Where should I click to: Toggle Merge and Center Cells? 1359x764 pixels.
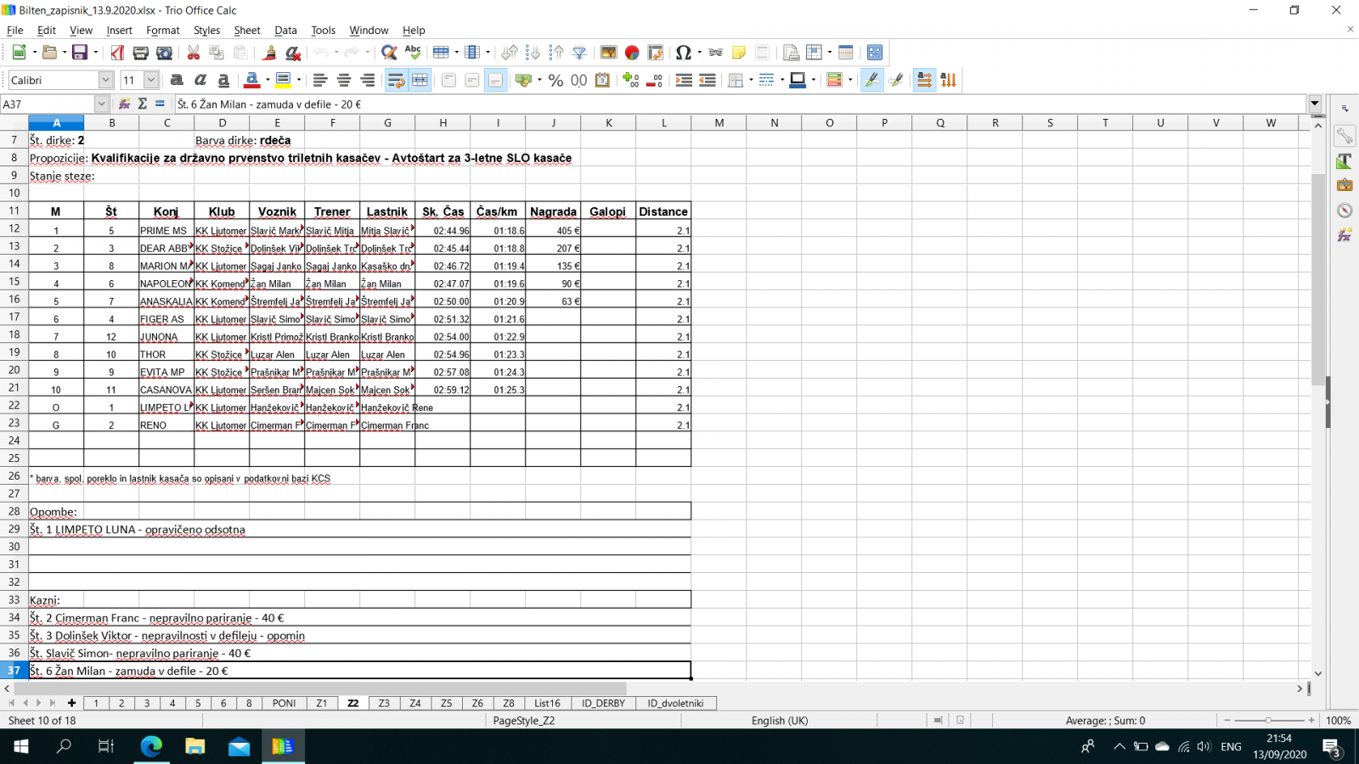coord(420,80)
